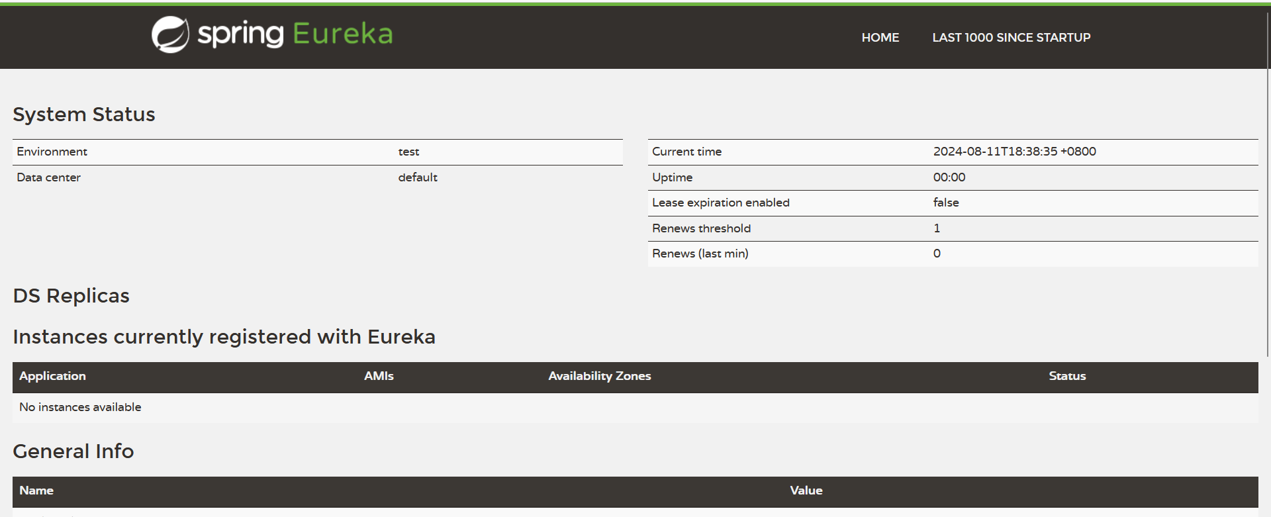Viewport: 1271px width, 517px height.
Task: Select the Status column header
Action: click(x=1067, y=376)
